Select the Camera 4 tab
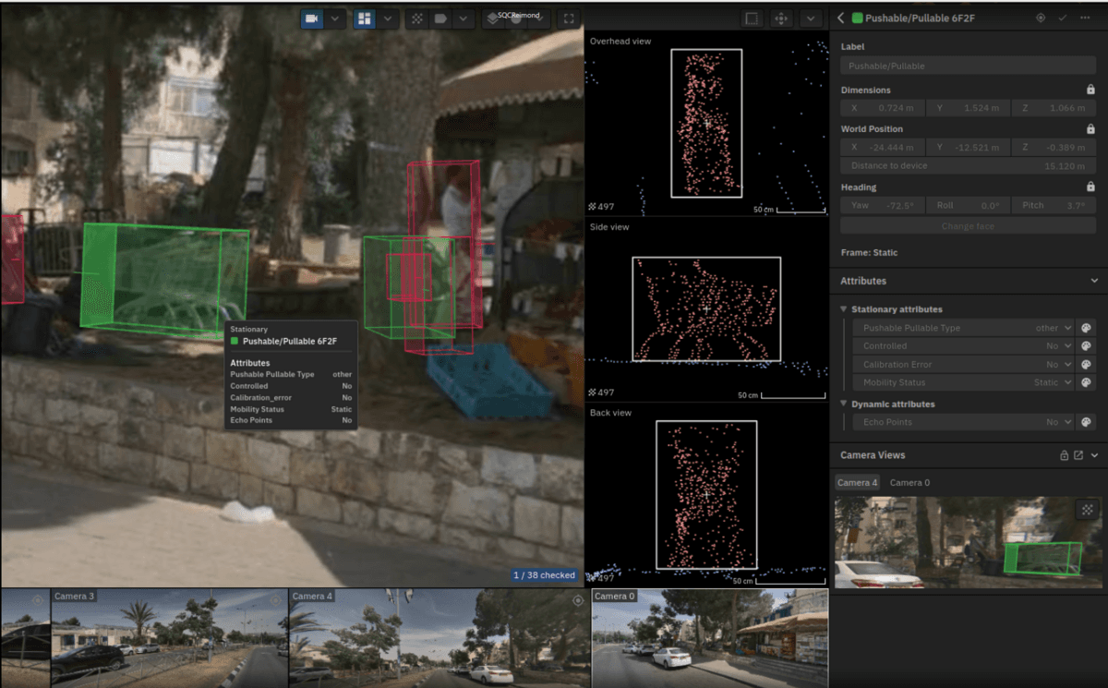This screenshot has height=688, width=1108. click(857, 483)
